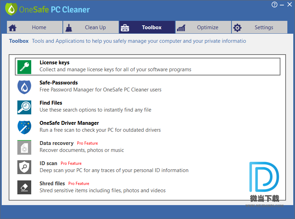Viewport: 295px width, 219px height.
Task: Open the License keys tool title
Action: (x=54, y=63)
